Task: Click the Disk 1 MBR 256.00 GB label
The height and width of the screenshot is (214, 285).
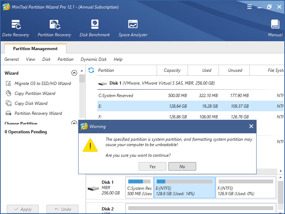Action: [x=111, y=187]
